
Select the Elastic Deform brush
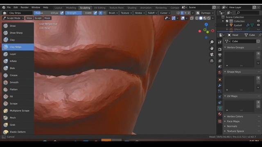click(18, 132)
